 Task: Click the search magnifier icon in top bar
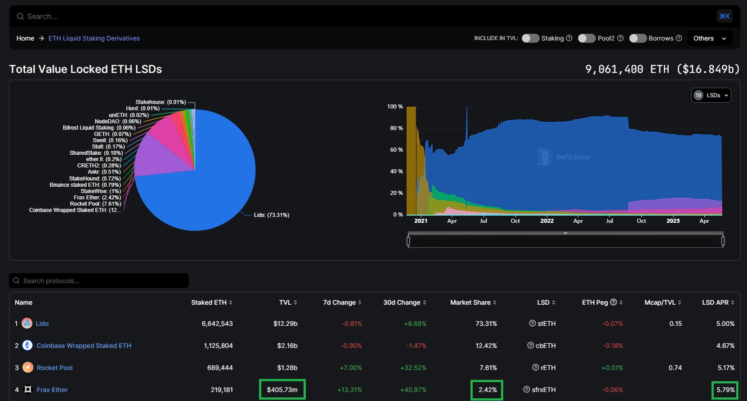(x=20, y=16)
